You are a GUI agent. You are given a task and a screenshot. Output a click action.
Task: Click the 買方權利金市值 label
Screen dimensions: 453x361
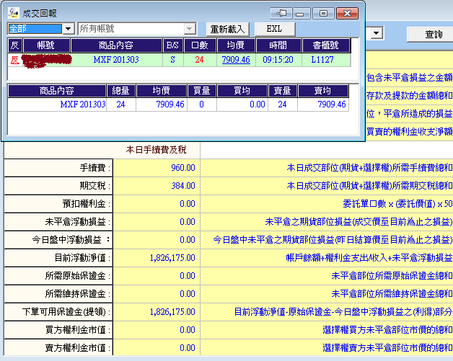point(78,329)
